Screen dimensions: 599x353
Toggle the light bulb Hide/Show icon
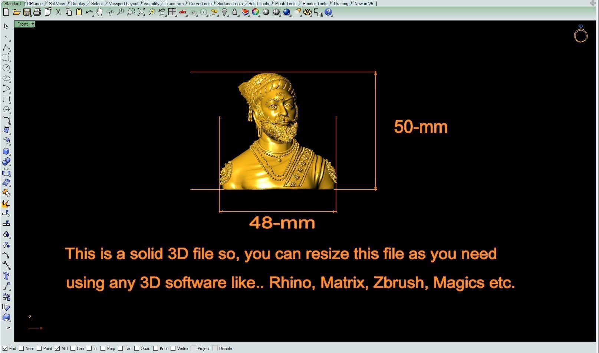tap(224, 12)
